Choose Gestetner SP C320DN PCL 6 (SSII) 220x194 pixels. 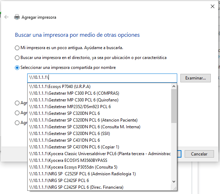[x=99, y=134]
